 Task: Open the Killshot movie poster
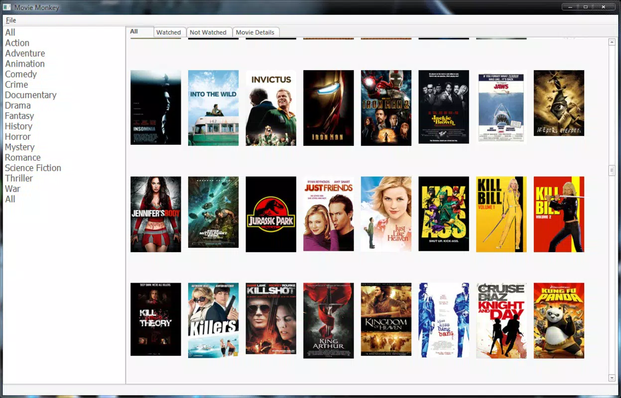(x=271, y=318)
